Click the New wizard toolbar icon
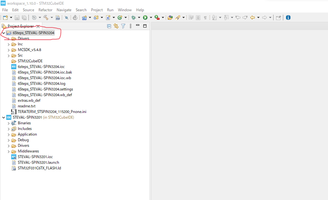The width and height of the screenshot is (328, 200). 6,18
